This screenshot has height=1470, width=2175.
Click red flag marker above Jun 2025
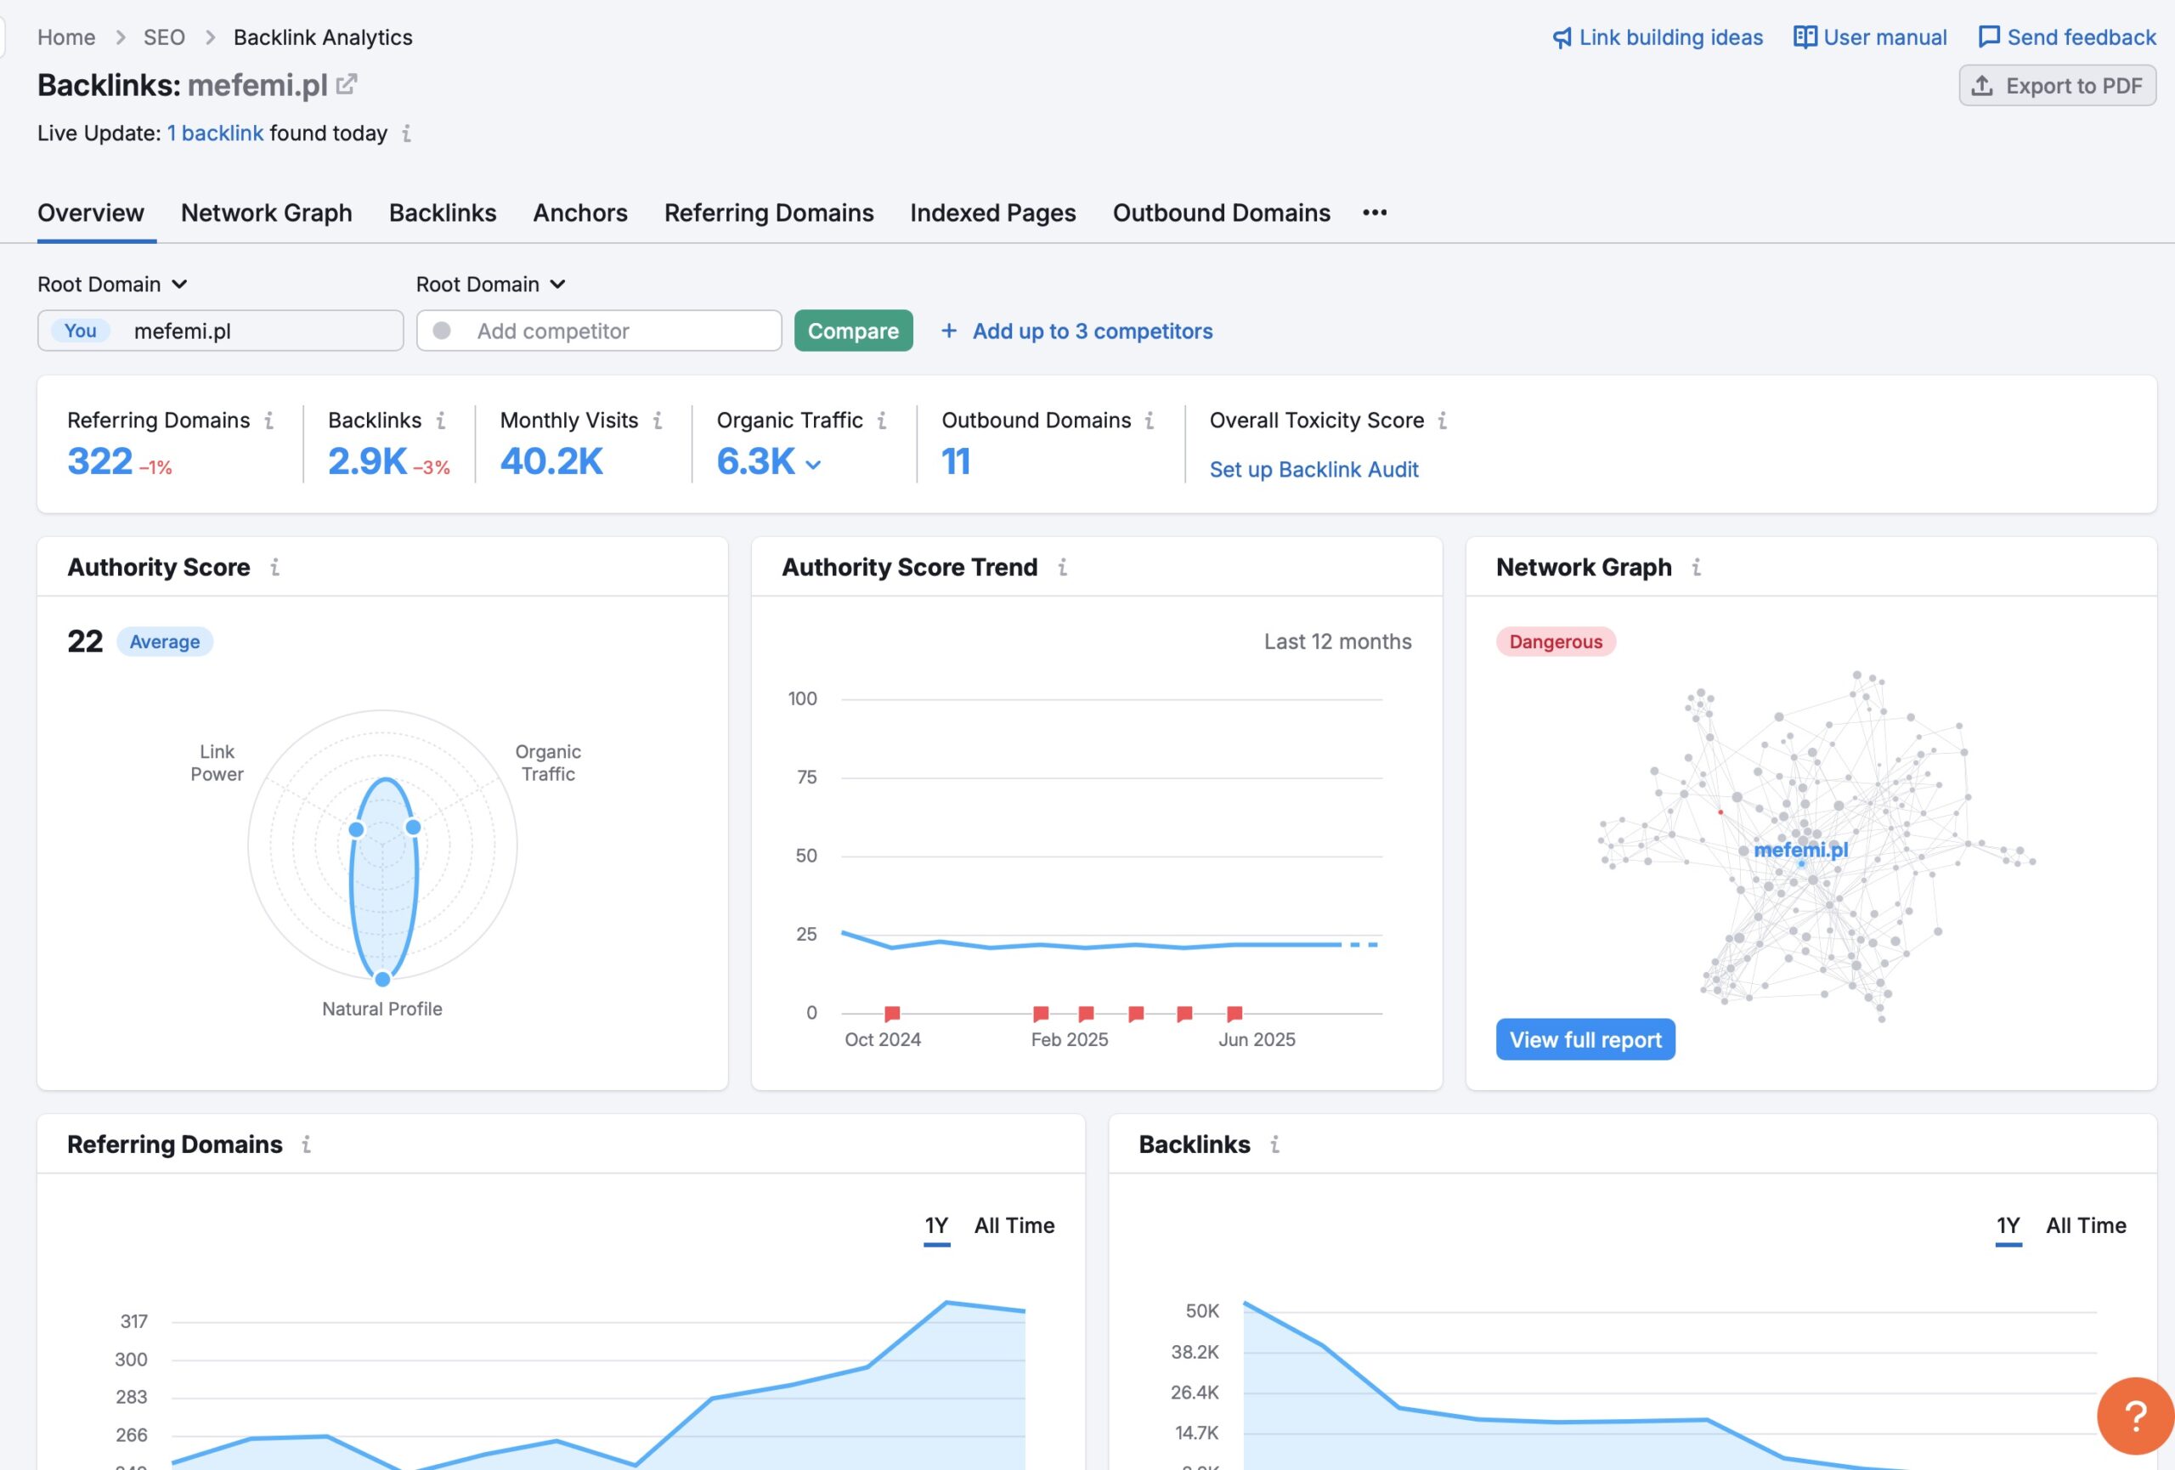point(1234,1014)
